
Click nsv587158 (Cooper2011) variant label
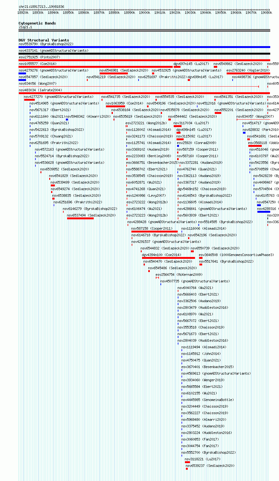pos(152,228)
